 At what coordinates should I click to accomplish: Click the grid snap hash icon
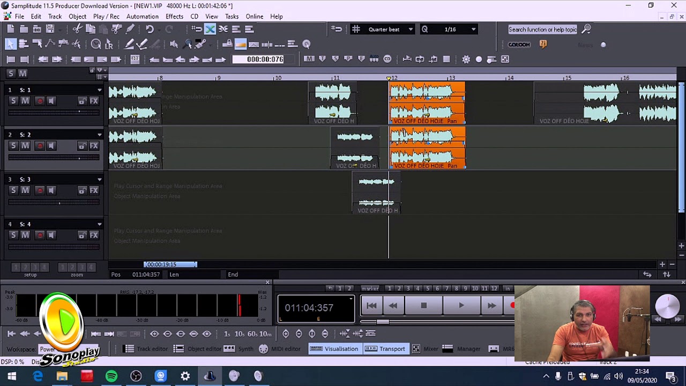[356, 29]
